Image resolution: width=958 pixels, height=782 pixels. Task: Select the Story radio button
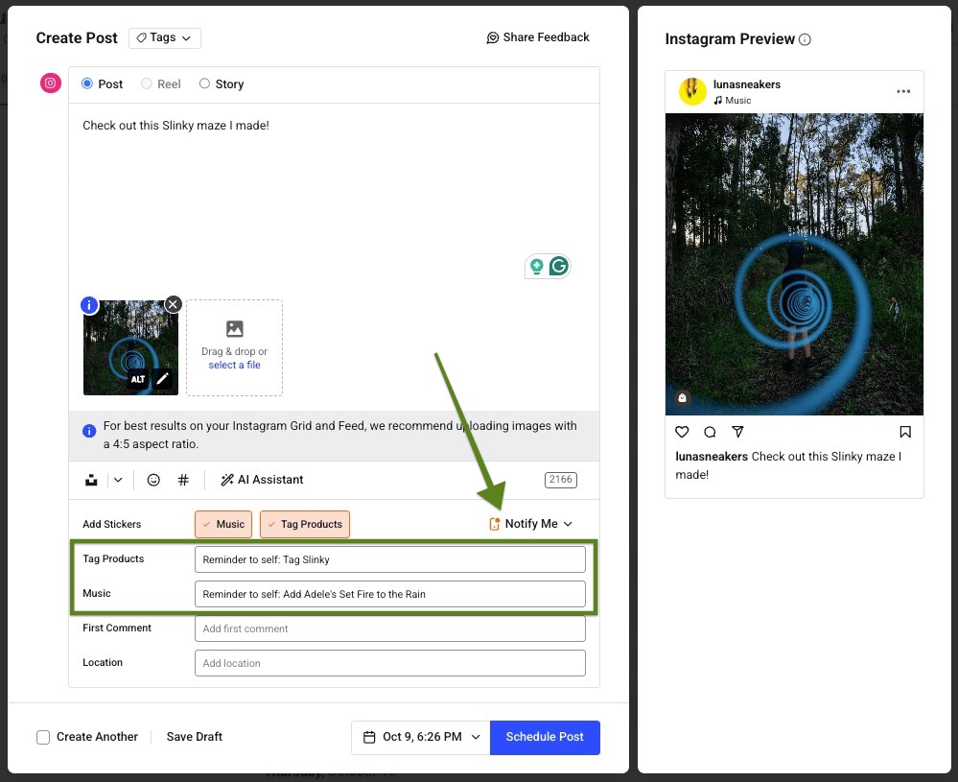point(204,83)
